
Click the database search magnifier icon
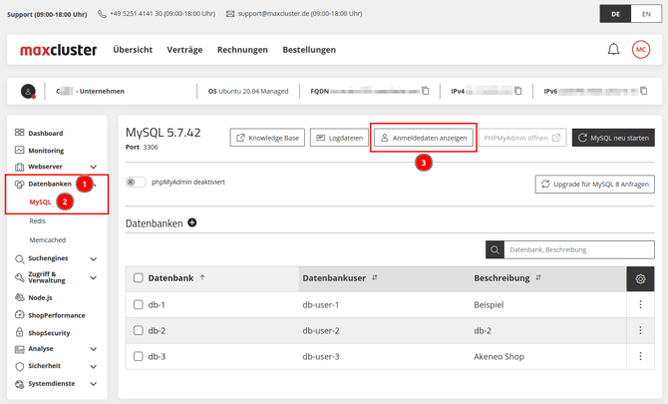click(495, 249)
